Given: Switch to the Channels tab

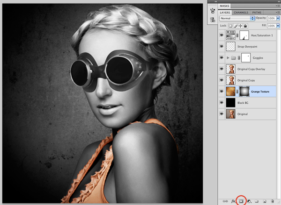Looking at the screenshot, I should coord(241,13).
